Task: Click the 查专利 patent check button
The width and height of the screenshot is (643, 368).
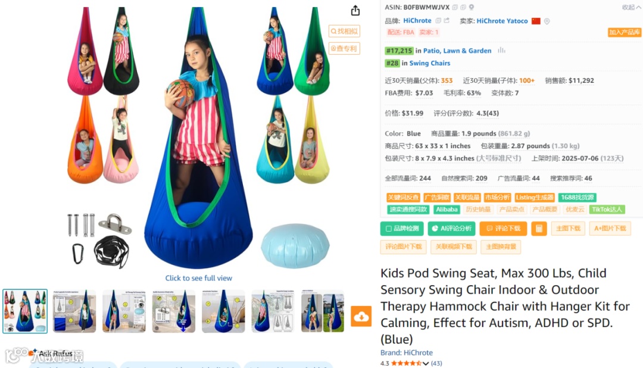Action: tap(344, 48)
